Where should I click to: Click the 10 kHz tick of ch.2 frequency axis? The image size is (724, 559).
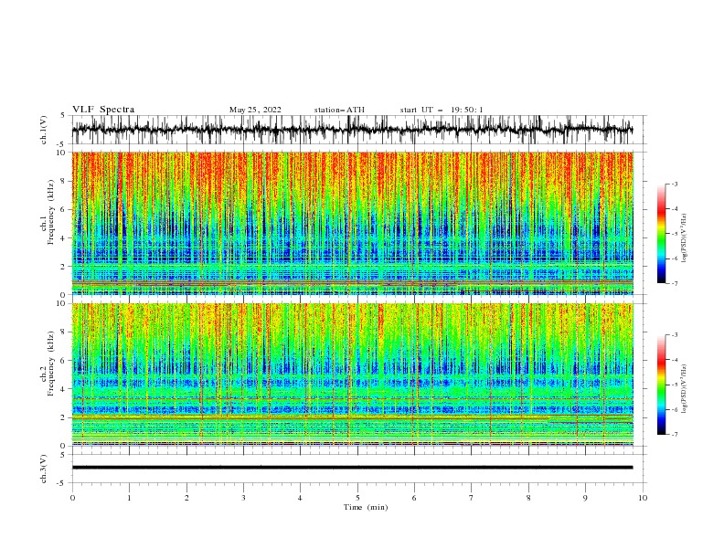pyautogui.click(x=62, y=303)
